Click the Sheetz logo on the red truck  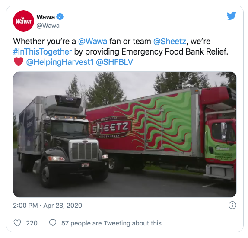pyautogui.click(x=111, y=127)
